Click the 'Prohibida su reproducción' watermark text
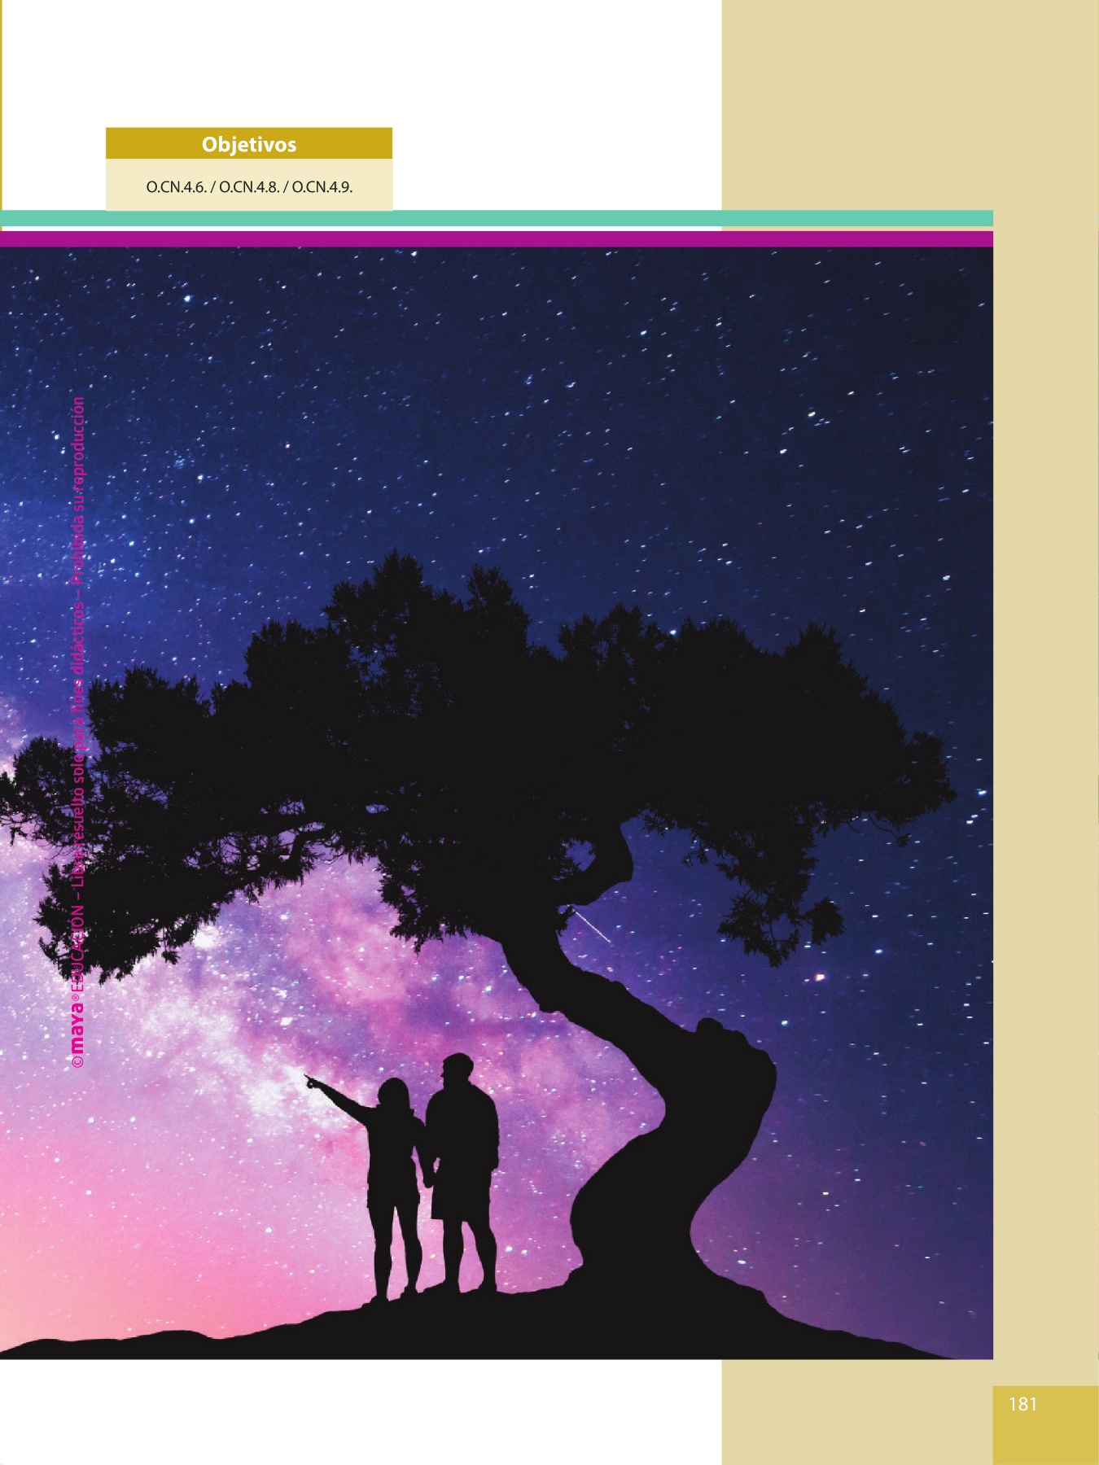 coord(78,490)
